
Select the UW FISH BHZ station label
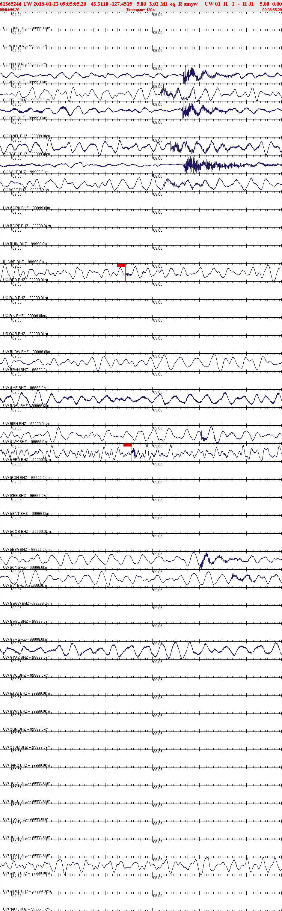(26, 424)
